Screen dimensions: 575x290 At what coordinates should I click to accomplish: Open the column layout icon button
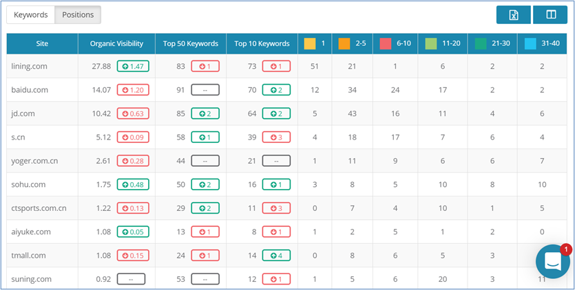[x=551, y=14]
